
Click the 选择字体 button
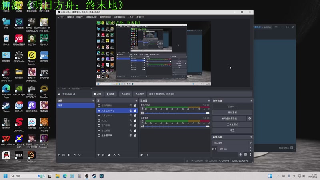[x=126, y=94]
